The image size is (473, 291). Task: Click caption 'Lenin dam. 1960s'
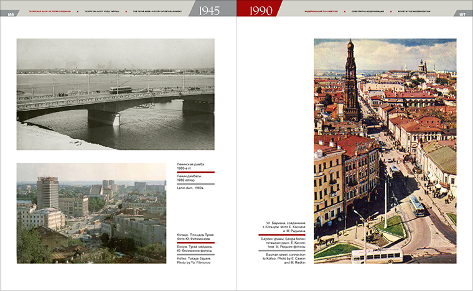tap(190, 188)
